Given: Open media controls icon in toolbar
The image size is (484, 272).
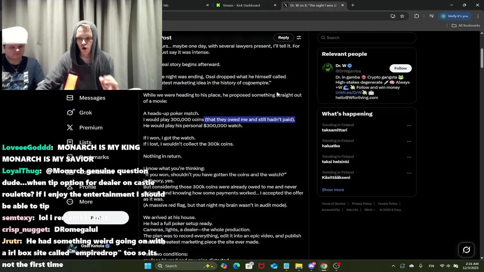Looking at the screenshot, I should coord(431,16).
